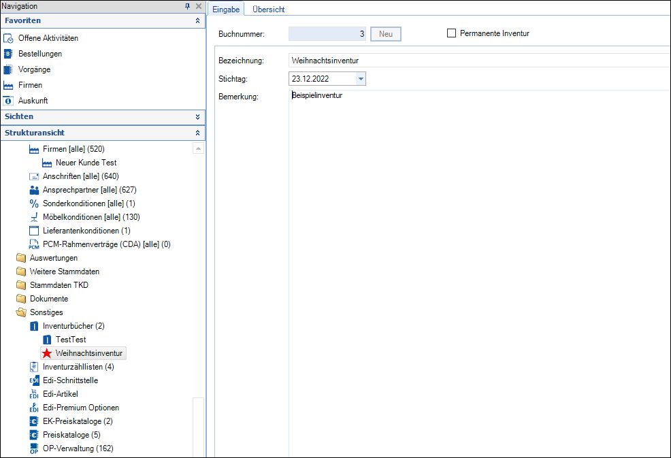Select TestTest inventory book in tree
Image resolution: width=671 pixels, height=458 pixels.
tap(71, 340)
